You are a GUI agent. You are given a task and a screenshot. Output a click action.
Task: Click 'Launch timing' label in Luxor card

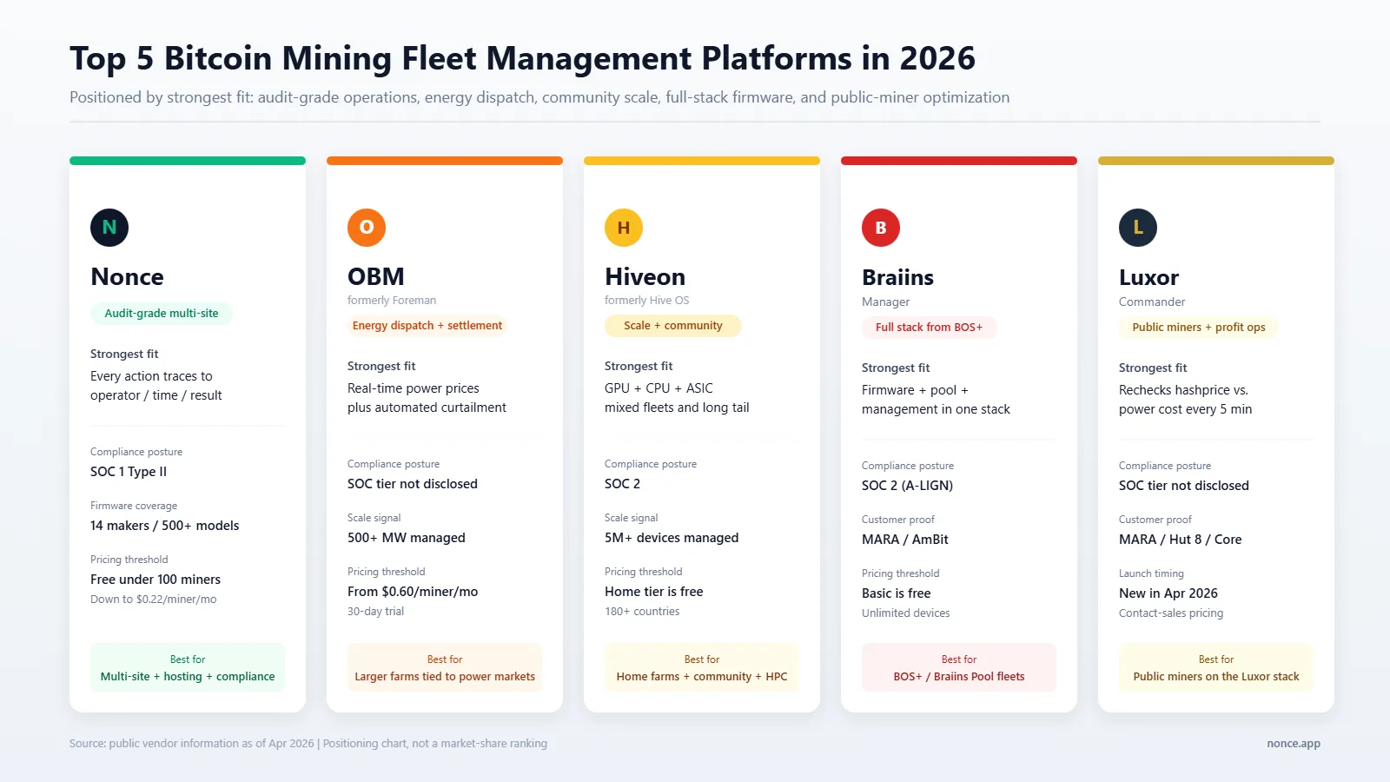click(1151, 573)
